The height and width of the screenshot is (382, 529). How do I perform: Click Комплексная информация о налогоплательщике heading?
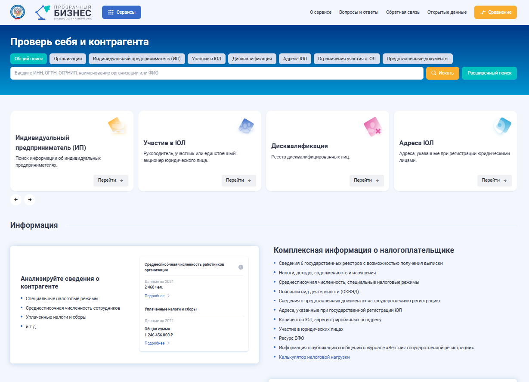[364, 250]
